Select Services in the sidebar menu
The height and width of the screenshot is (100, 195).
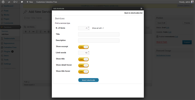[10, 27]
